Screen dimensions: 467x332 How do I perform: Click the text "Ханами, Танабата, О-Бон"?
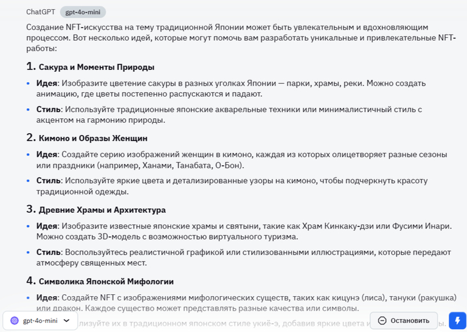coord(191,165)
